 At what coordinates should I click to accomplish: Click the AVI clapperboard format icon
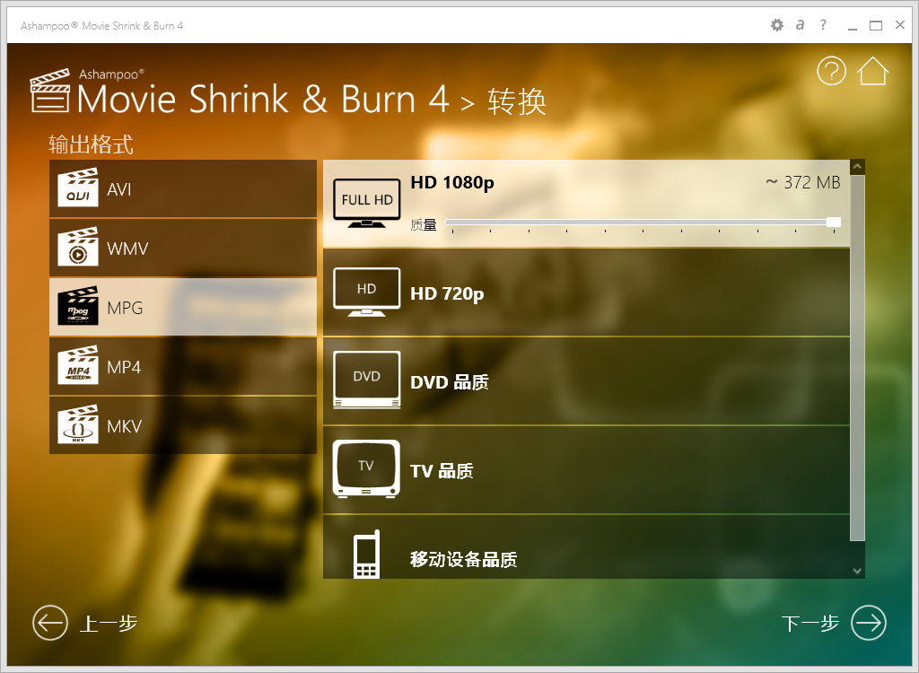[x=77, y=189]
